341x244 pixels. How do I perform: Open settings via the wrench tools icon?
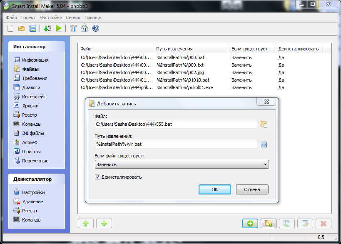point(73,28)
